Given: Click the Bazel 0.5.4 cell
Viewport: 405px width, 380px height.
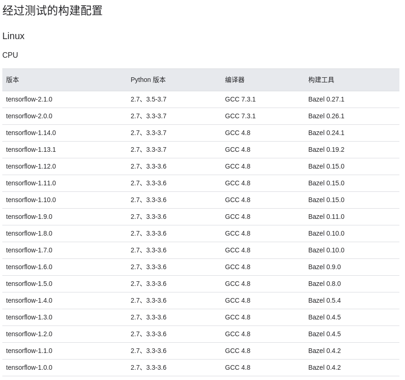Looking at the screenshot, I should (325, 300).
